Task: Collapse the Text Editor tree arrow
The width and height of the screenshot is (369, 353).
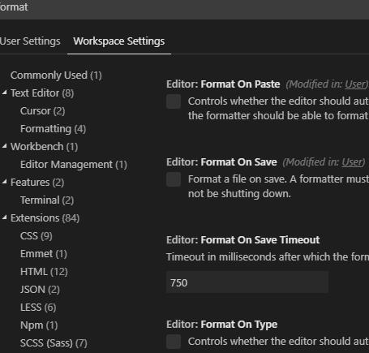Action: tap(4, 93)
